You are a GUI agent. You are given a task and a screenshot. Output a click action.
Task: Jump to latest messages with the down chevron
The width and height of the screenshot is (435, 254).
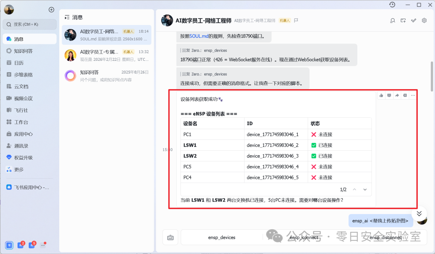pos(419,214)
